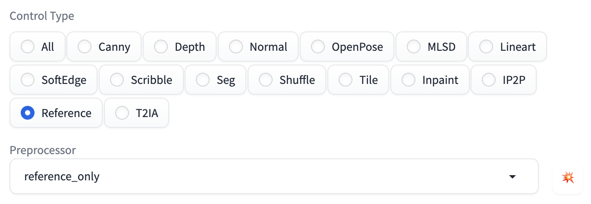Click the explosion run-preprocessor icon
591x204 pixels.
point(568,177)
